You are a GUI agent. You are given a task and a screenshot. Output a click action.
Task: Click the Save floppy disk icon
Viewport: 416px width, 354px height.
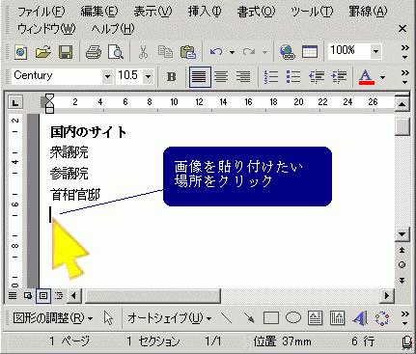point(66,52)
